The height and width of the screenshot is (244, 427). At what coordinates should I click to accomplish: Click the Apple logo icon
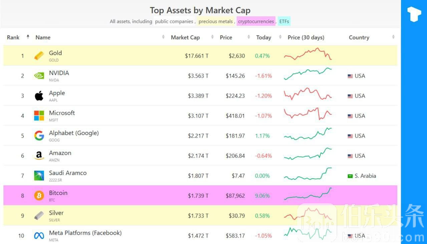(39, 96)
